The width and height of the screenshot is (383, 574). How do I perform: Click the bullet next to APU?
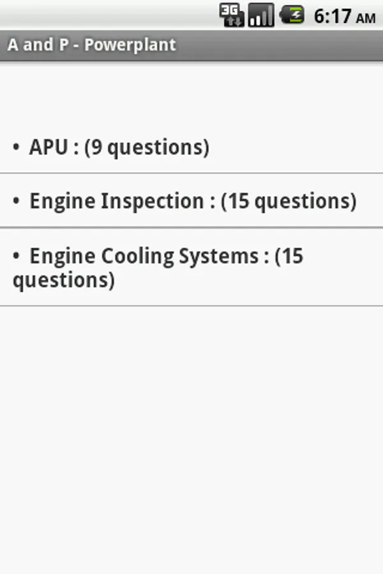pos(16,147)
